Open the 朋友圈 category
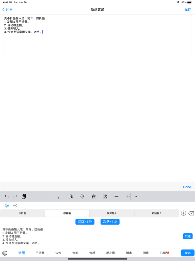Screen dimensions: 195x261 [x=111, y=253]
